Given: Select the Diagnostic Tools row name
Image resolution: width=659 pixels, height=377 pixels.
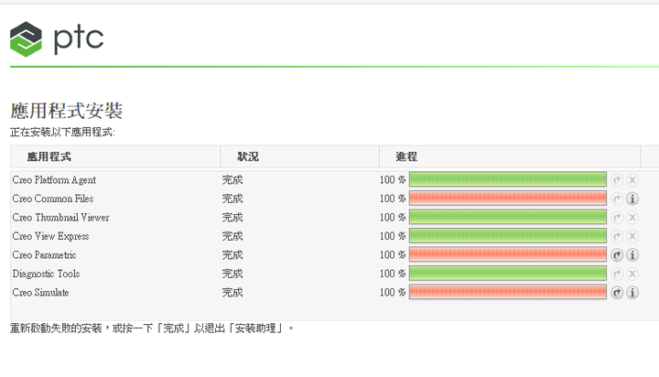Looking at the screenshot, I should pyautogui.click(x=46, y=274).
